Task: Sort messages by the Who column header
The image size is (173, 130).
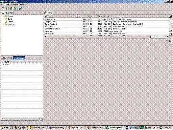Action: coord(61,17)
